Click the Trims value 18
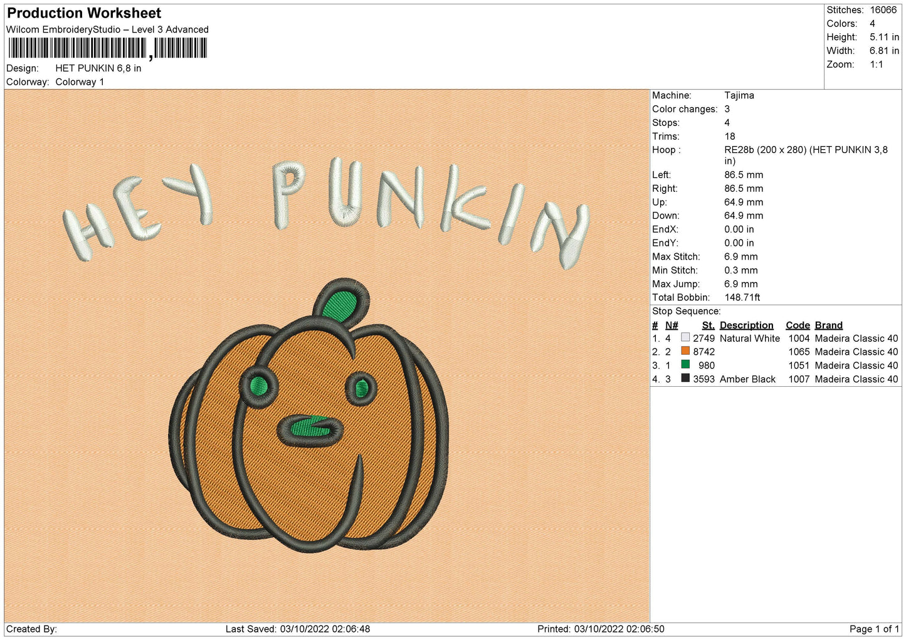Image resolution: width=906 pixels, height=640 pixels. coord(730,136)
